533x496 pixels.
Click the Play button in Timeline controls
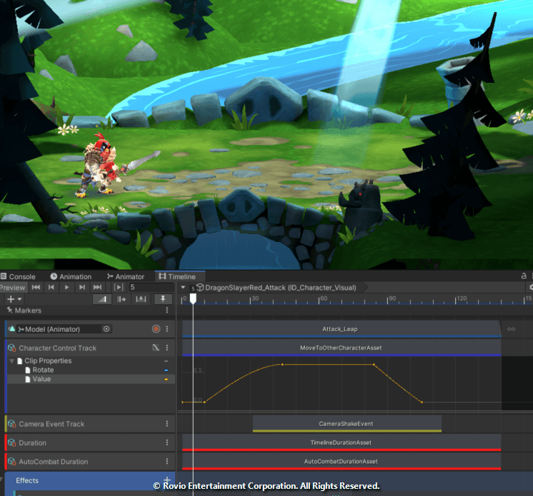(66, 287)
